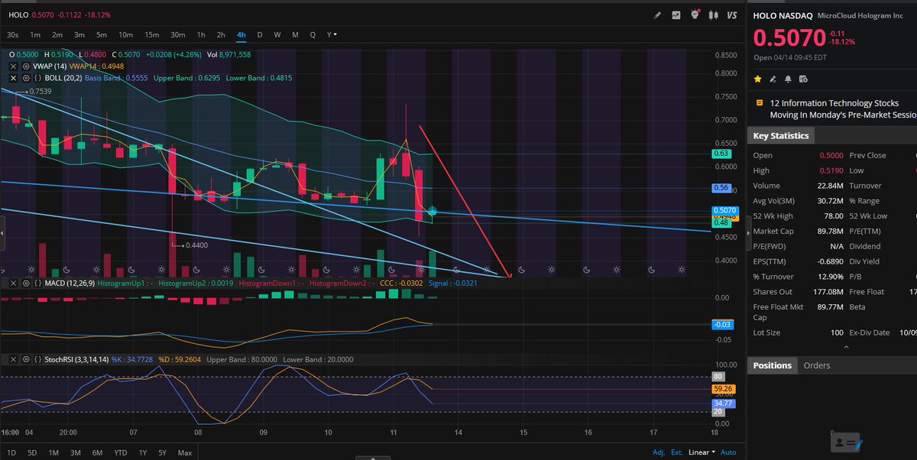Hide the VWAP (14) indicator via eye icon

24,66
